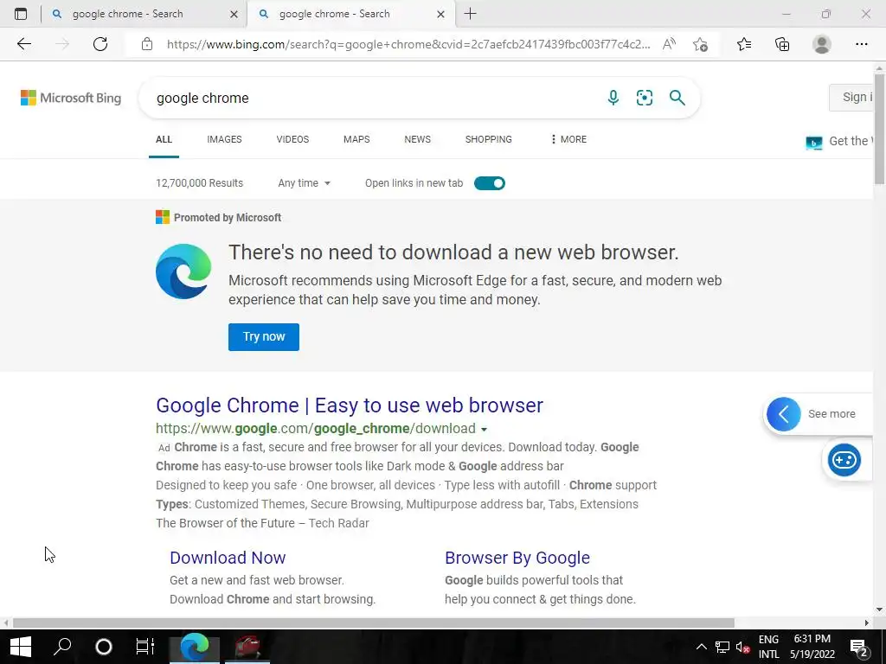This screenshot has width=886, height=664.
Task: Add this page to favorites star icon
Action: 701,44
